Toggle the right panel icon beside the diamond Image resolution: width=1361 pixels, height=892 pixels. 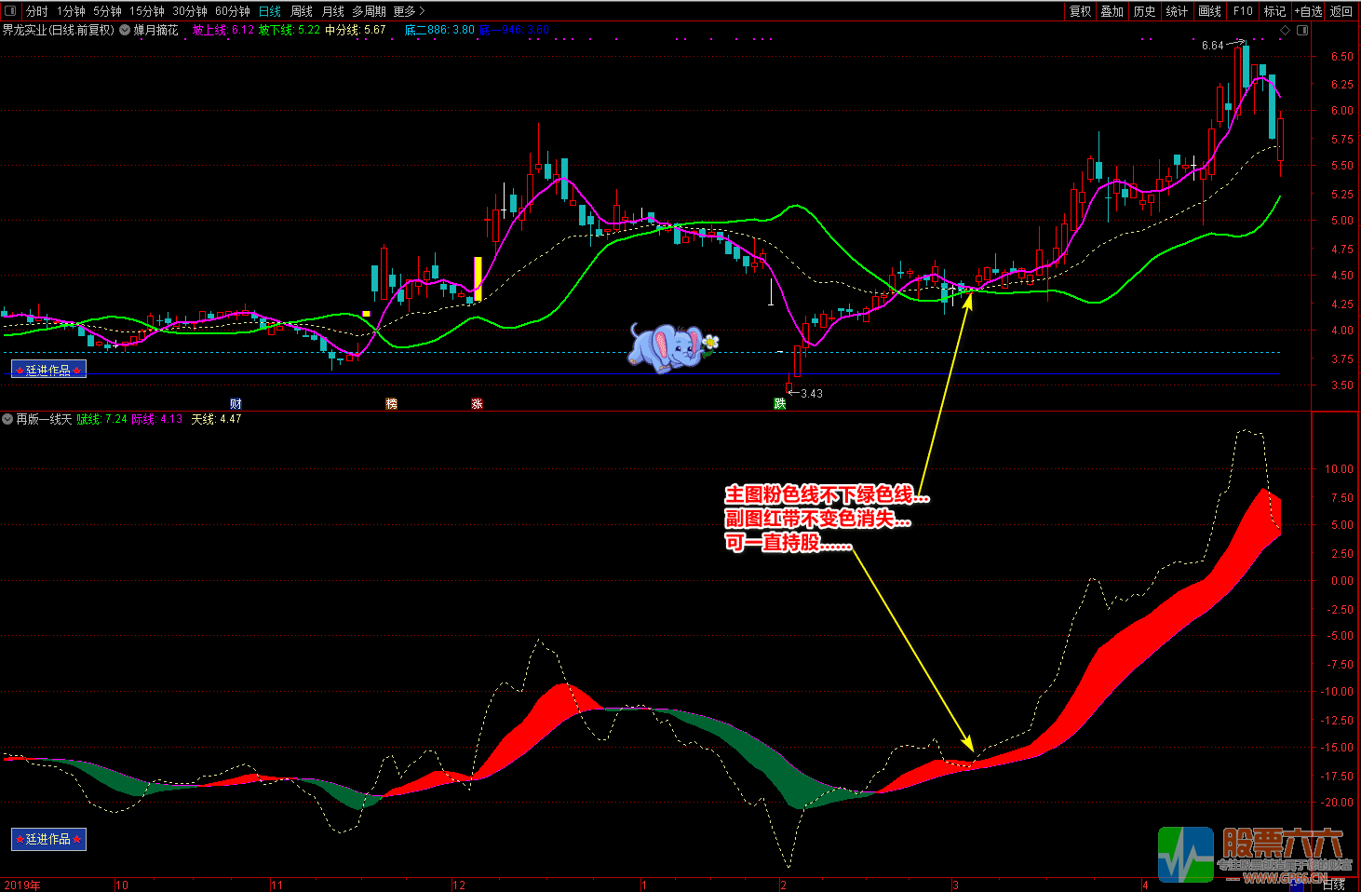click(1302, 30)
